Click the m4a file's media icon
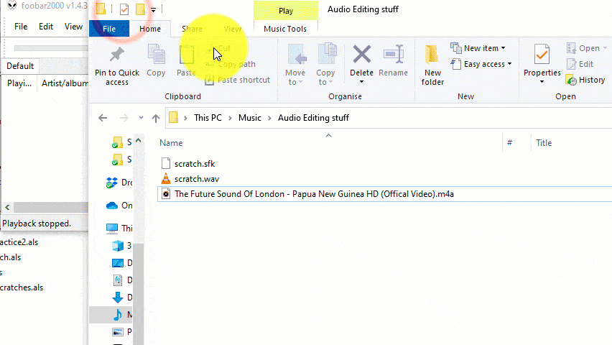Screen dimensions: 612x345 coord(166,194)
